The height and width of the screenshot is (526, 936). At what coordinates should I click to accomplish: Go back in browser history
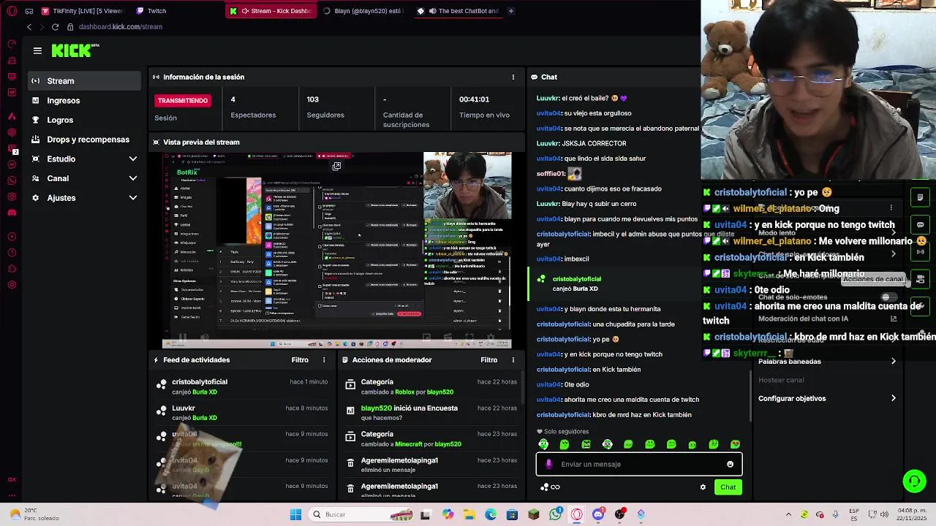click(x=29, y=27)
